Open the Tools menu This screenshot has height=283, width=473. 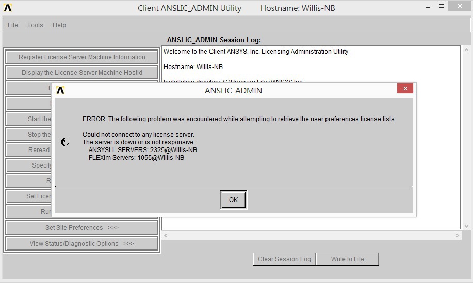tap(35, 25)
